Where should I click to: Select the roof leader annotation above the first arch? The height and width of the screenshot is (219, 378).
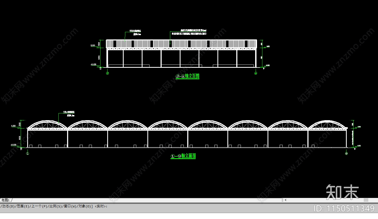click(69, 113)
